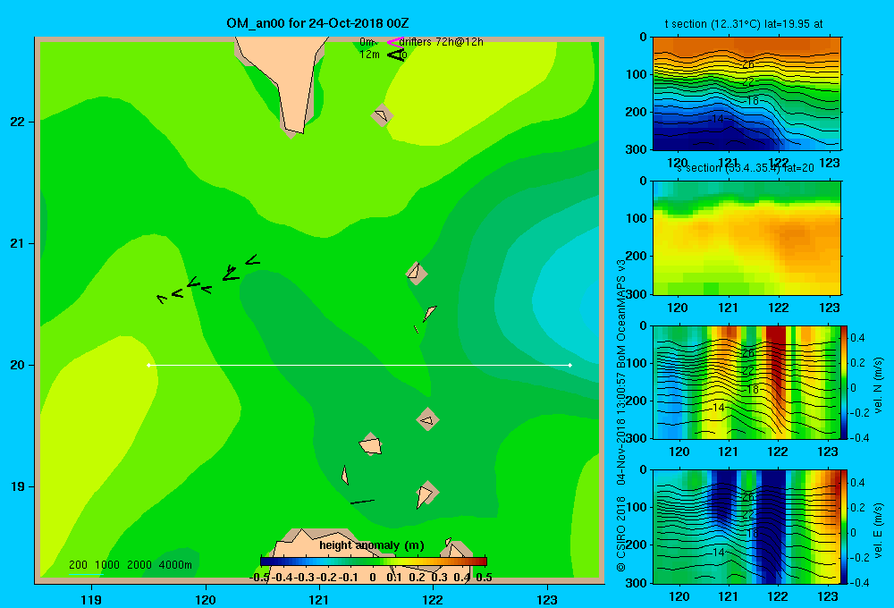Click the vel. N colorbar on the right
Image resolution: width=894 pixels, height=608 pixels.
coord(844,382)
